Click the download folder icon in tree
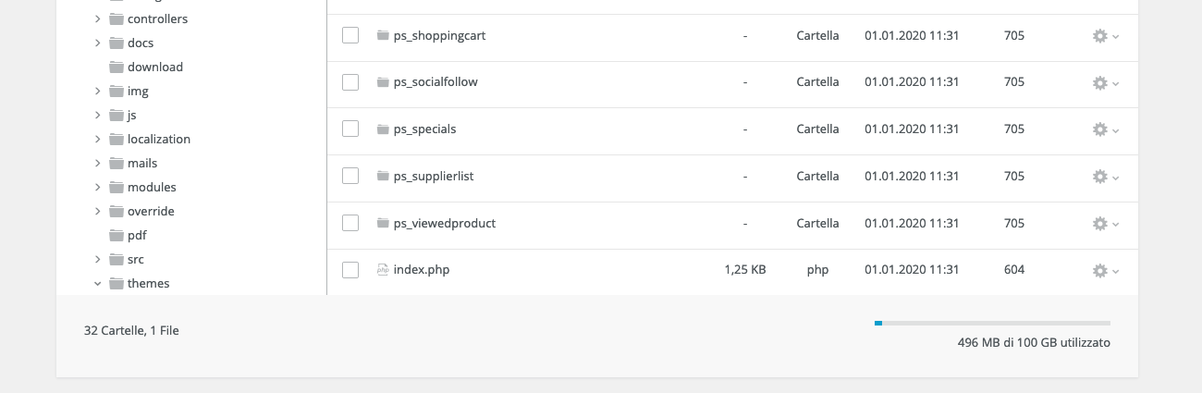1202x393 pixels. [x=117, y=67]
